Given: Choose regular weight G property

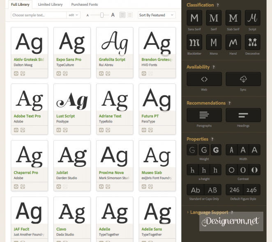Looking at the screenshot, I should click(x=204, y=150).
